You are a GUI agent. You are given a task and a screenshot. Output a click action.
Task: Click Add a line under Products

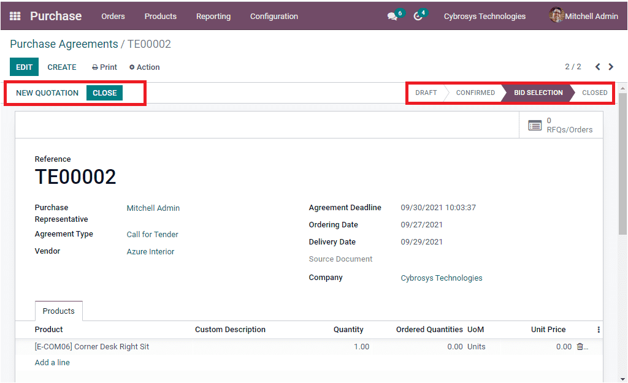pos(52,362)
